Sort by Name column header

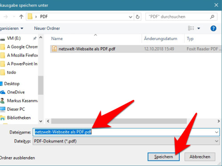[x=57, y=39]
